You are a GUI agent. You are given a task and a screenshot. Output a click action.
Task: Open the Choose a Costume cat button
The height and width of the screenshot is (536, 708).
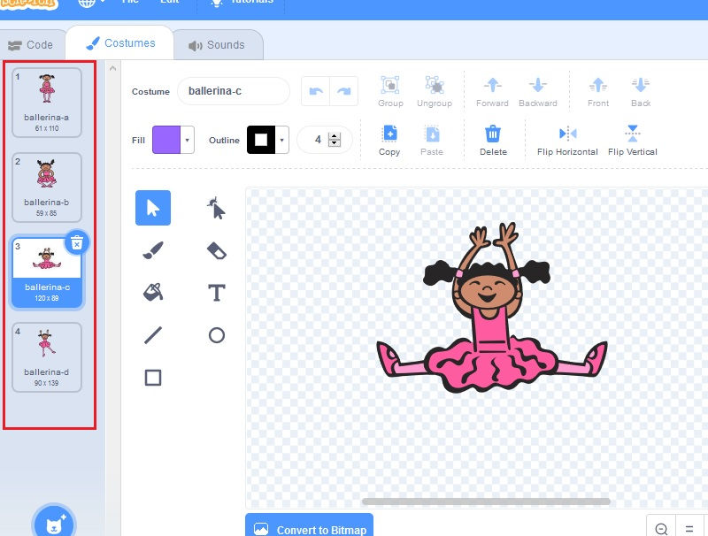[54, 524]
